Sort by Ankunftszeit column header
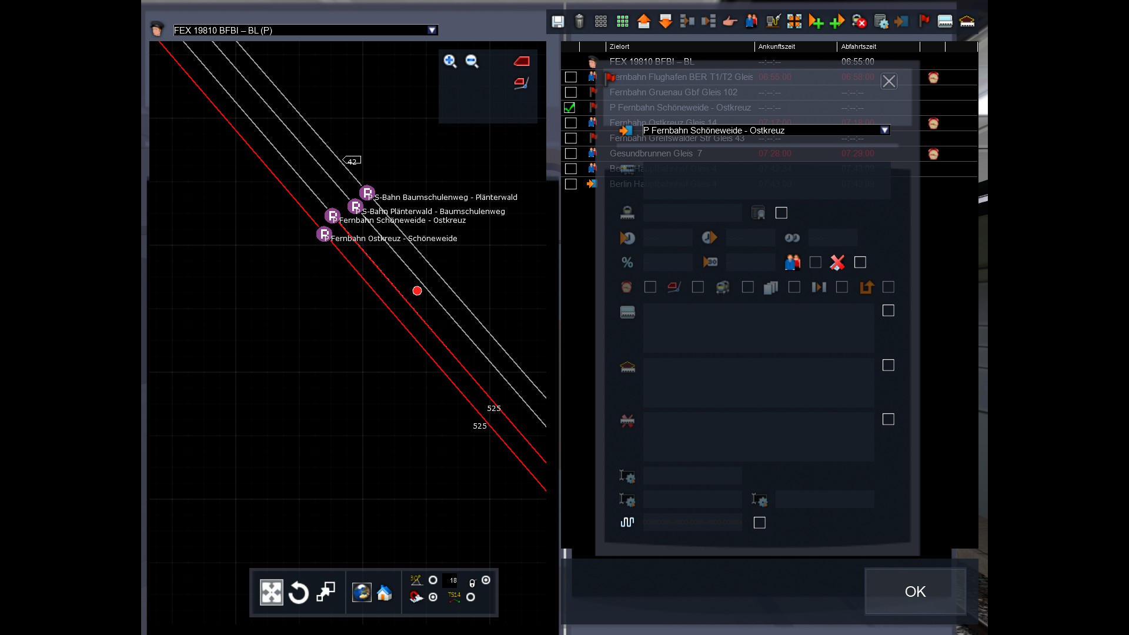This screenshot has width=1129, height=635. pyautogui.click(x=777, y=46)
